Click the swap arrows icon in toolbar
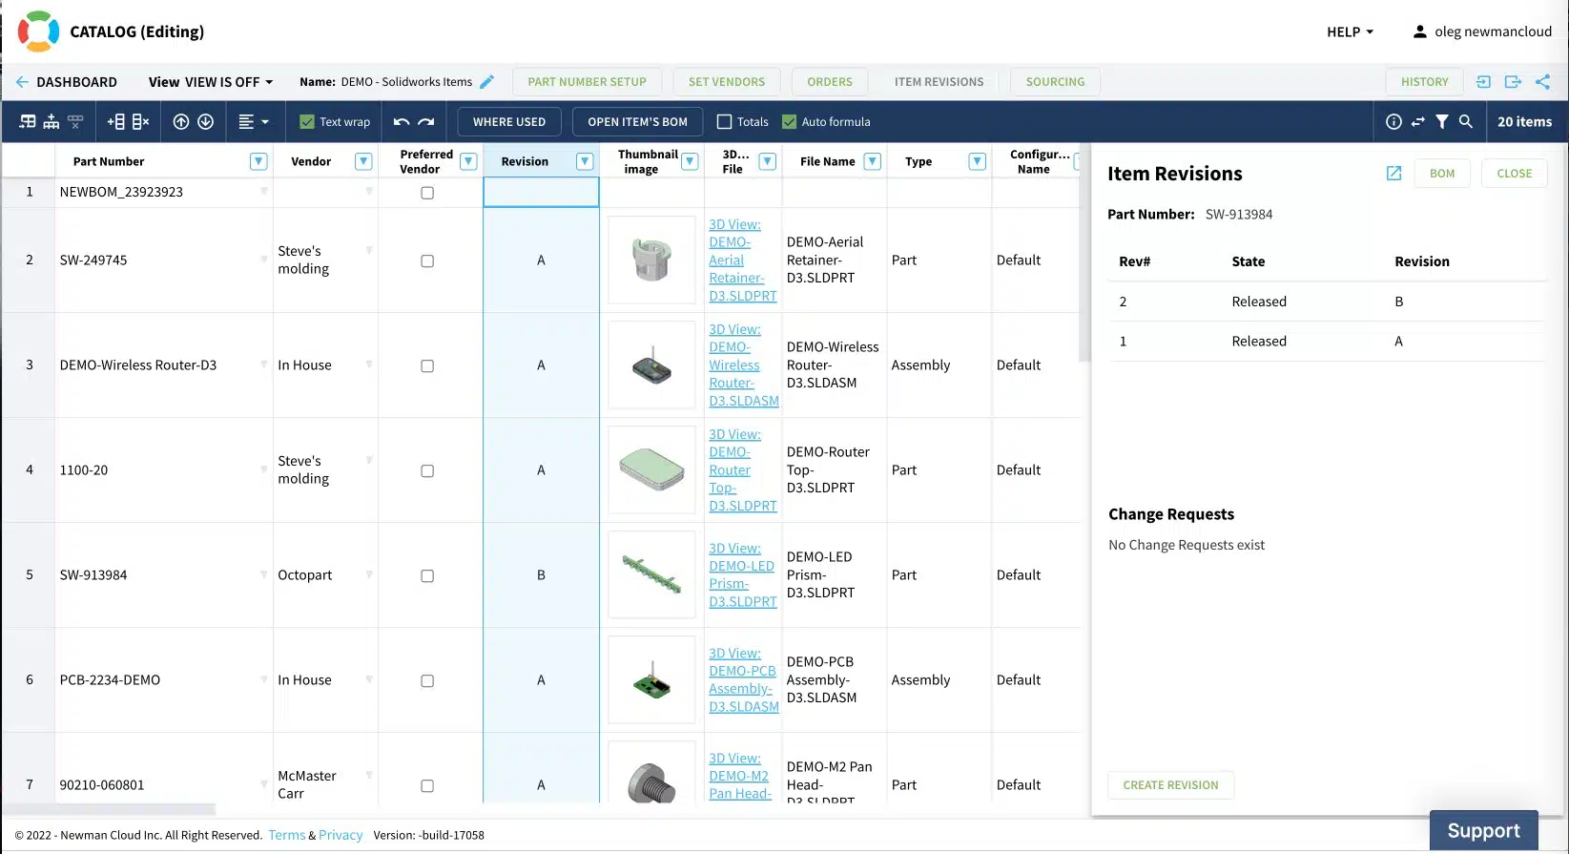Viewport: 1569px width, 854px height. click(1417, 122)
